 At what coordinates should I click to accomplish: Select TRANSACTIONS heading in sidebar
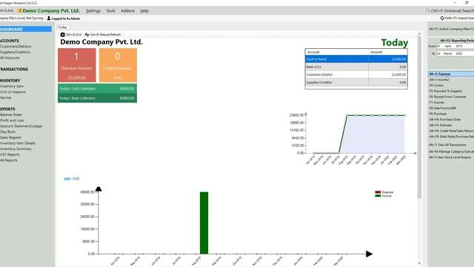14,69
